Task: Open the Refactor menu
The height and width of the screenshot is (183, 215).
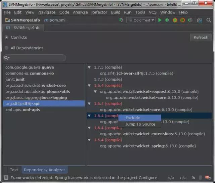Action: (x=99, y=12)
